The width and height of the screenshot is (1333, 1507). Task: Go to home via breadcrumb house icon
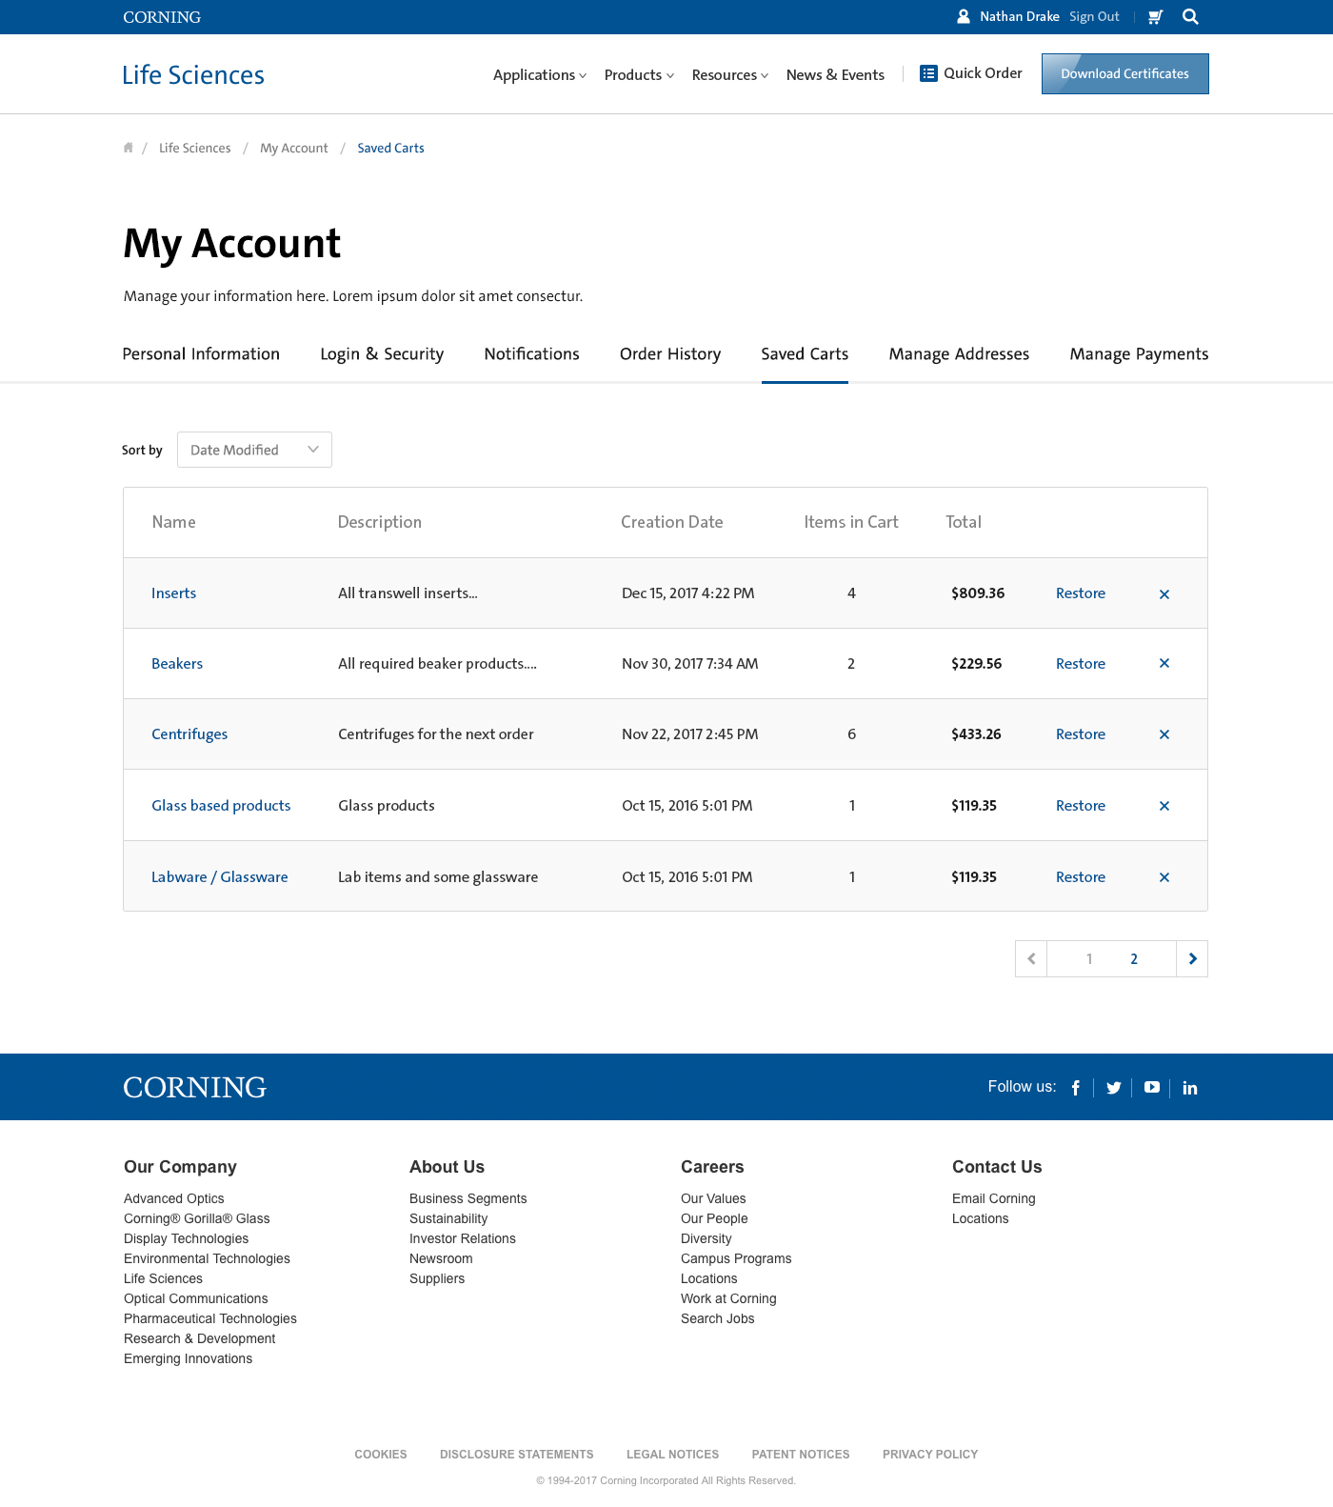tap(128, 148)
